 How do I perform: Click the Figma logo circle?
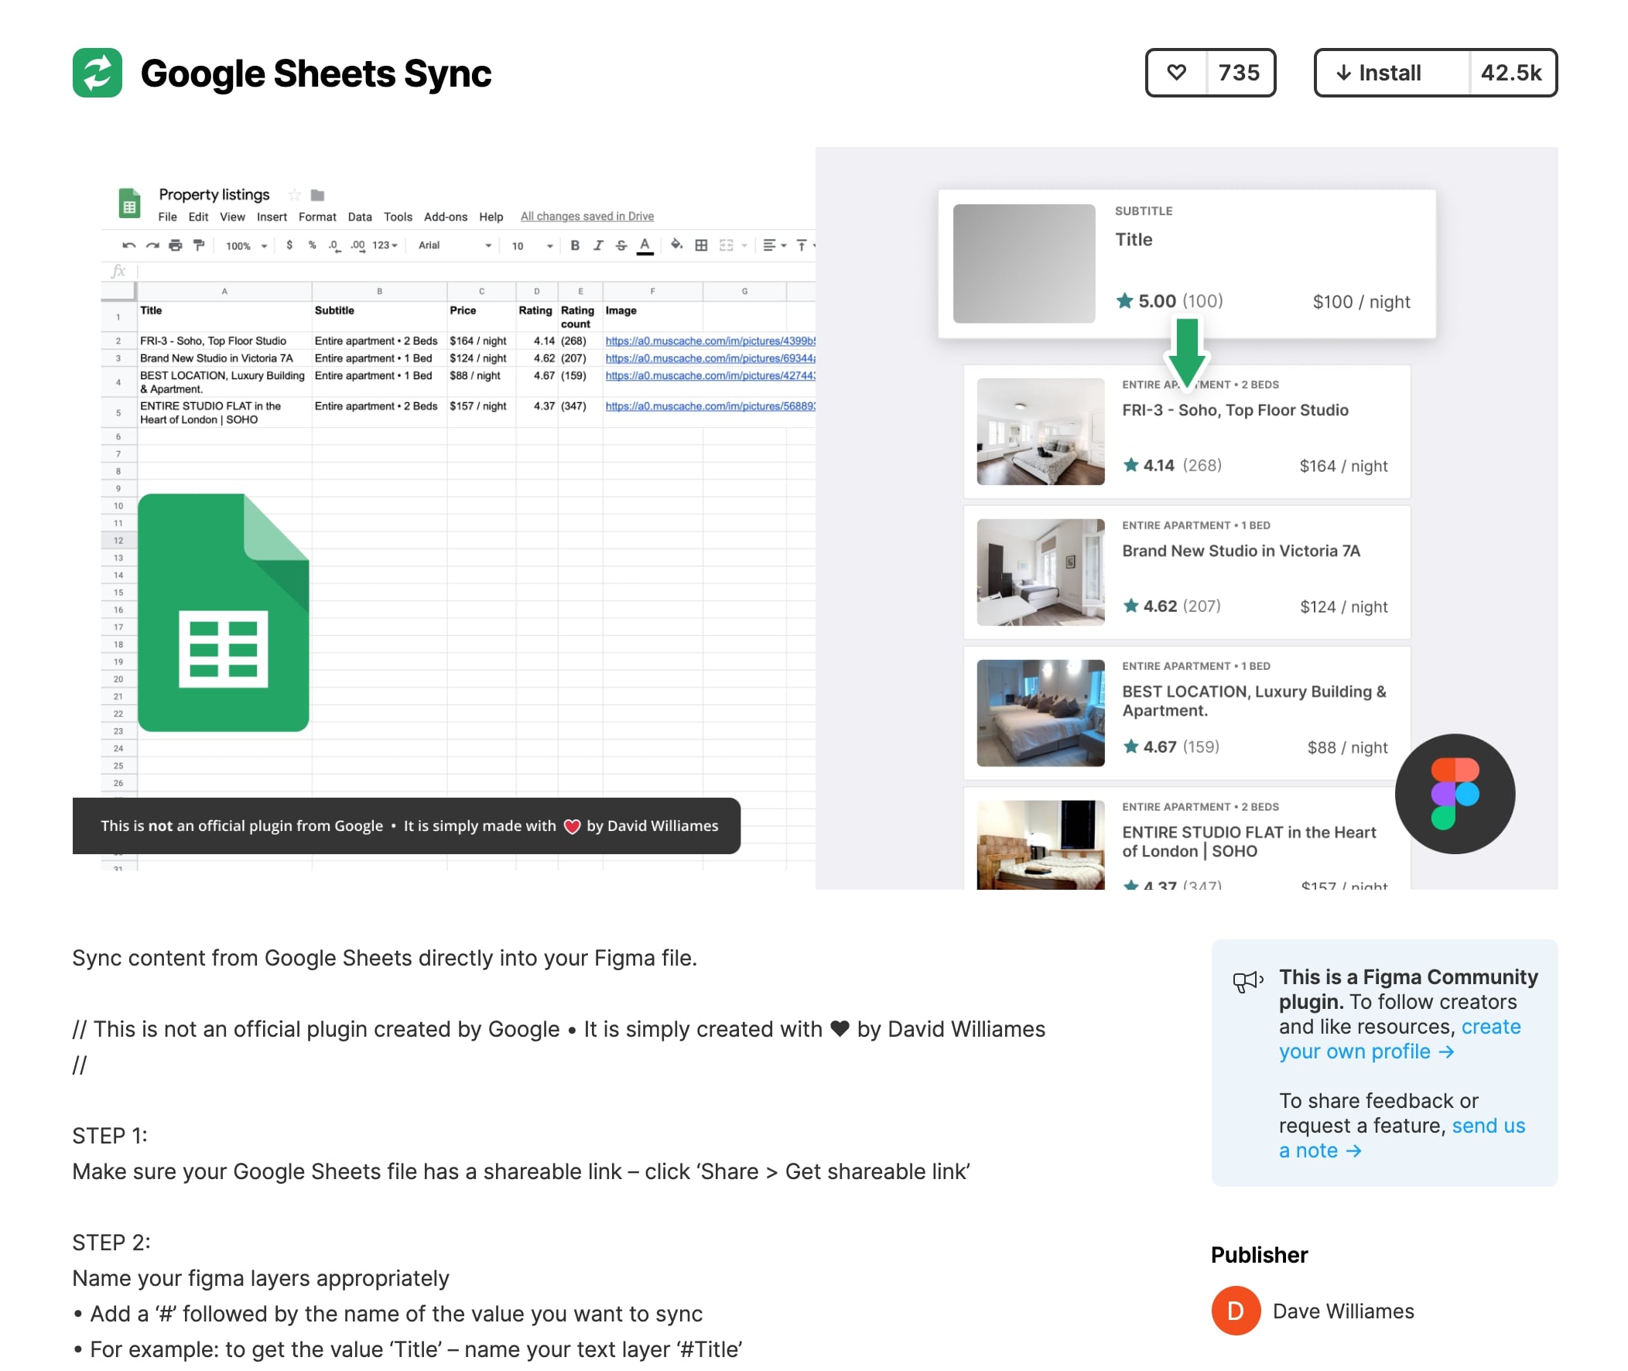[1454, 794]
